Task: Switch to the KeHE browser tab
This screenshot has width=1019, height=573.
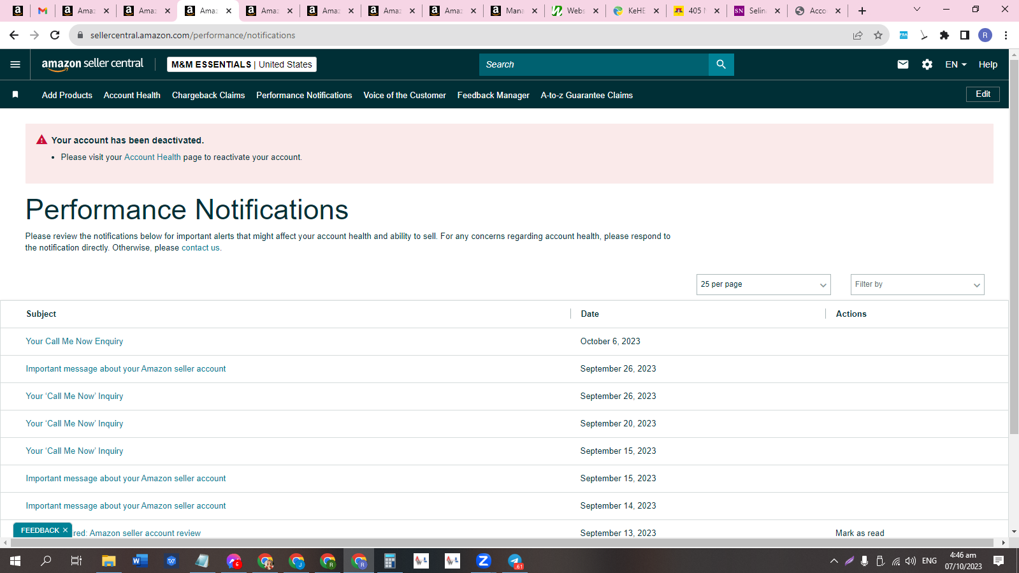Action: point(636,11)
